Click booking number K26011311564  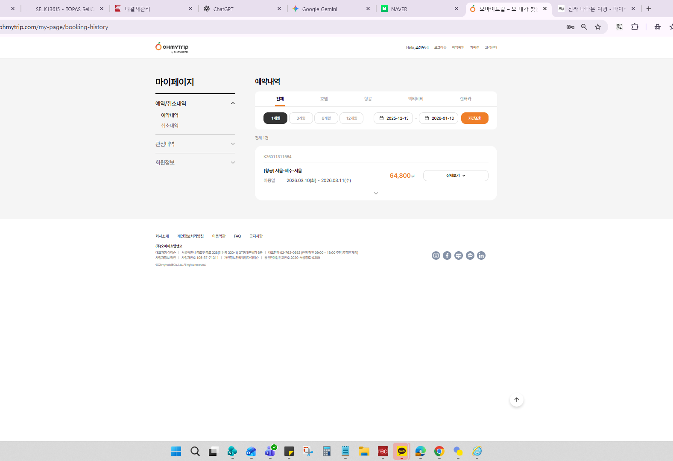[278, 157]
